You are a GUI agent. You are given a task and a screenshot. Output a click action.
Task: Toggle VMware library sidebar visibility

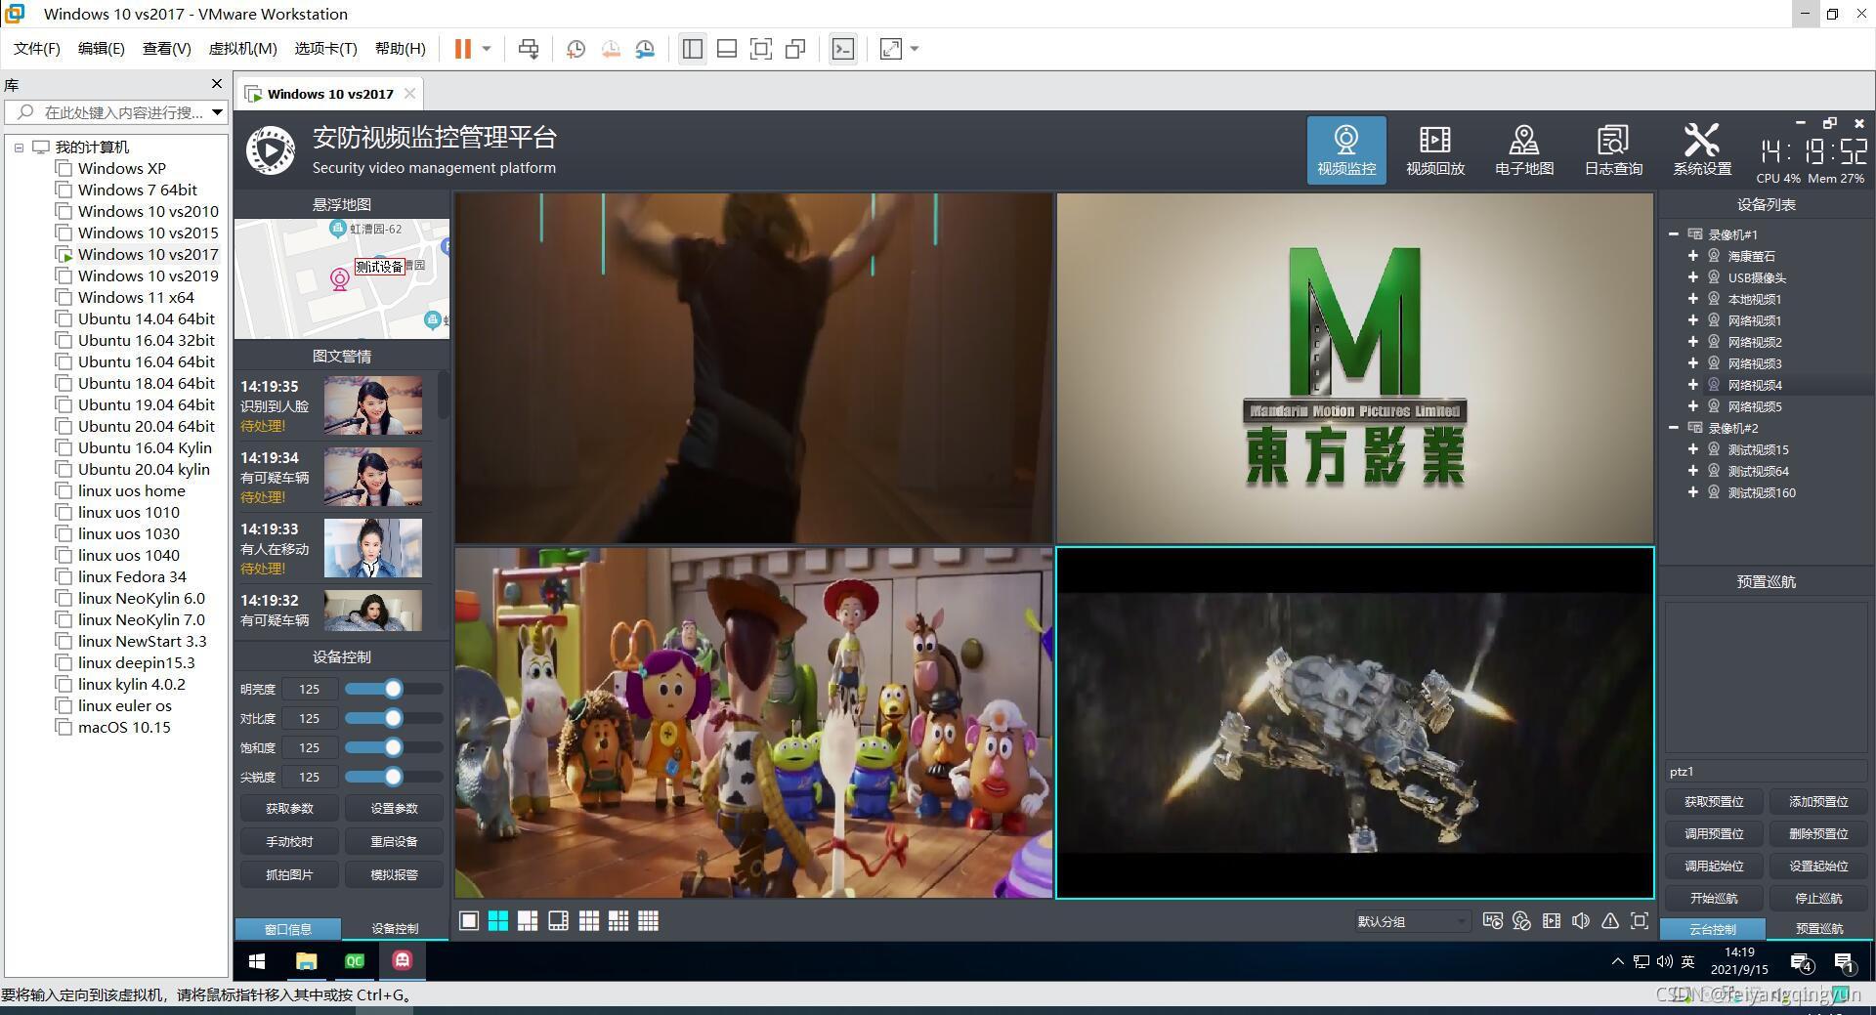693,49
